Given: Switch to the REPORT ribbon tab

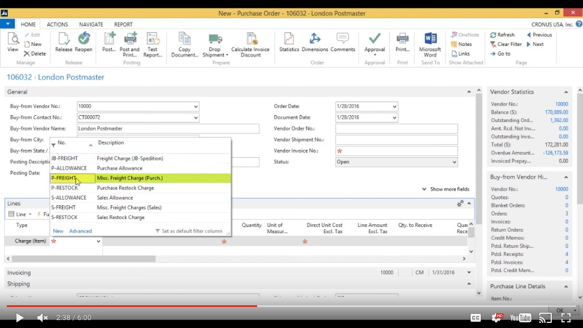Looking at the screenshot, I should (x=123, y=24).
